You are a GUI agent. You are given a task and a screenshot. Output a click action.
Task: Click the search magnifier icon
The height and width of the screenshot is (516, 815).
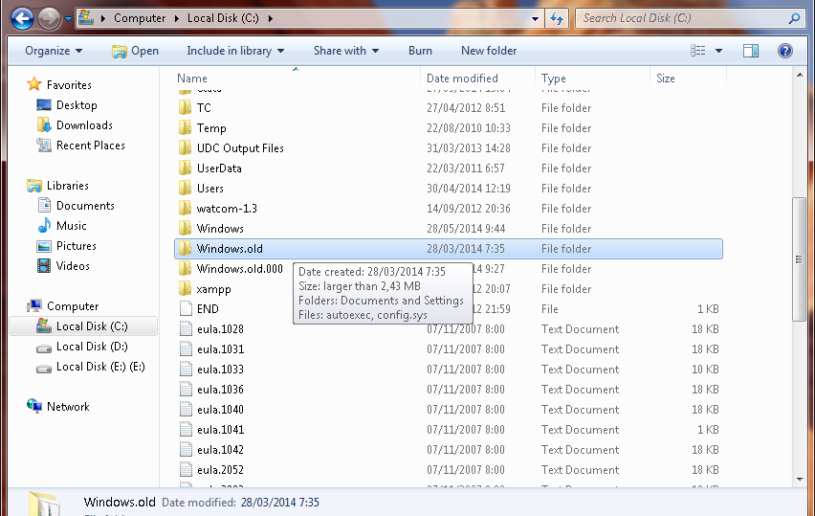[x=794, y=19]
